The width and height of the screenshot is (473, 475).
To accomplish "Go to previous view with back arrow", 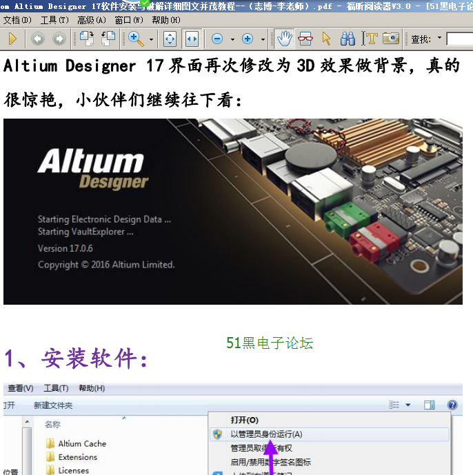I will (38, 39).
